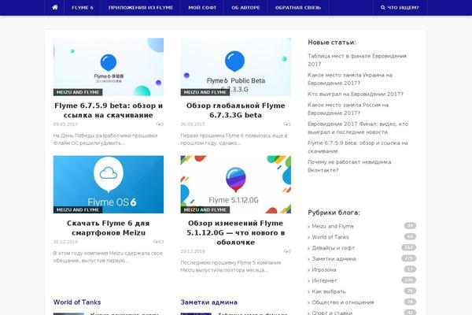Open Интернет category
Image resolution: width=472 pixels, height=315 pixels.
(324, 280)
